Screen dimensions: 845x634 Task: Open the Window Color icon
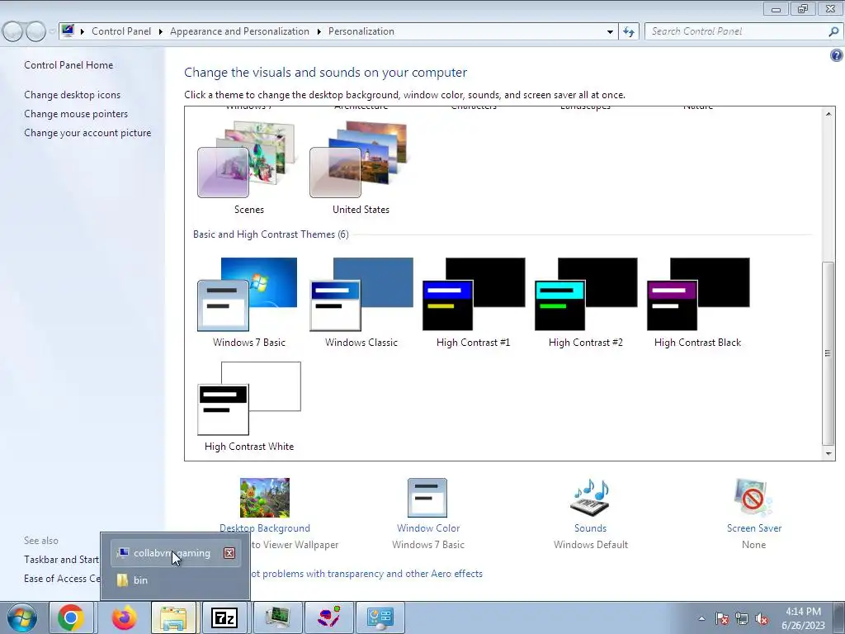(427, 498)
